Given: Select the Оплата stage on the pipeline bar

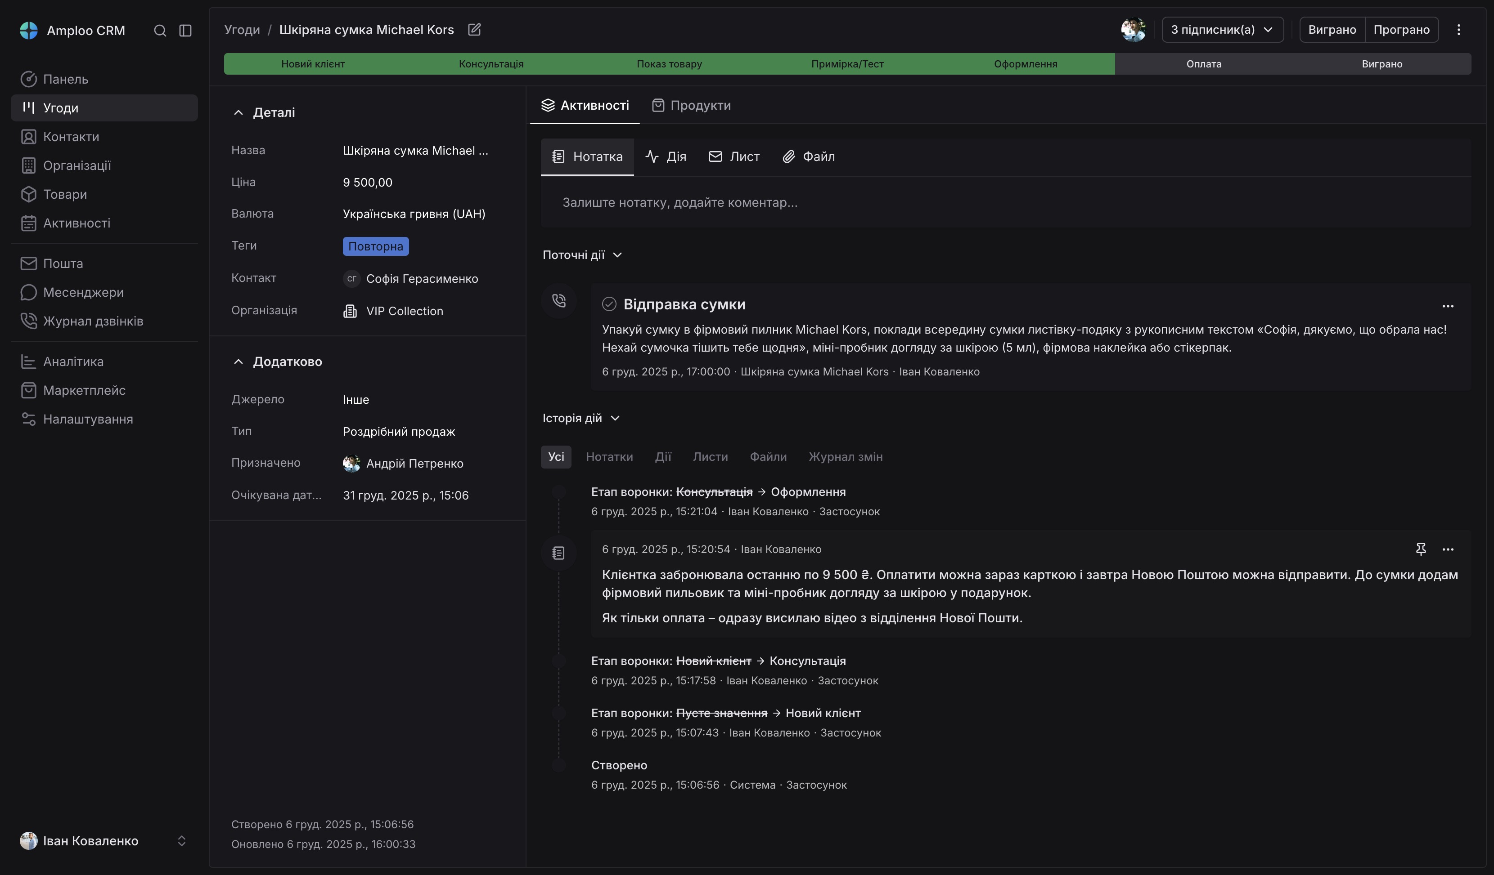Looking at the screenshot, I should (x=1203, y=63).
